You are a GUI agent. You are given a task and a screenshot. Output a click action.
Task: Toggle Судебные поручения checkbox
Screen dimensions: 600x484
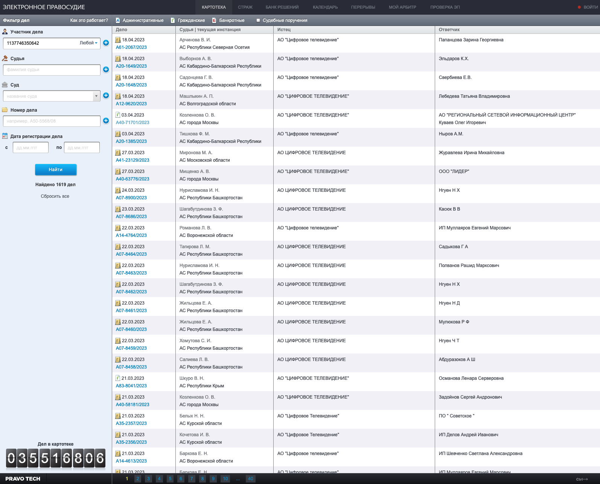coord(258,20)
